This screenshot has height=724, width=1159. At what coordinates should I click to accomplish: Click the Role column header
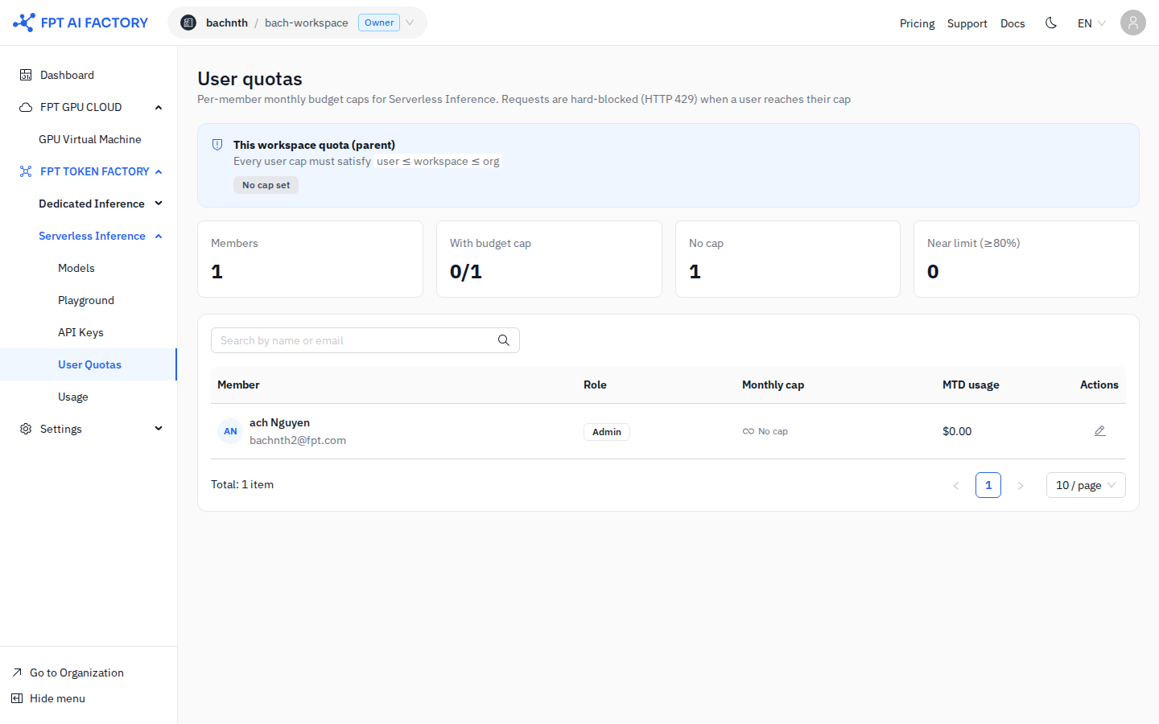(595, 385)
